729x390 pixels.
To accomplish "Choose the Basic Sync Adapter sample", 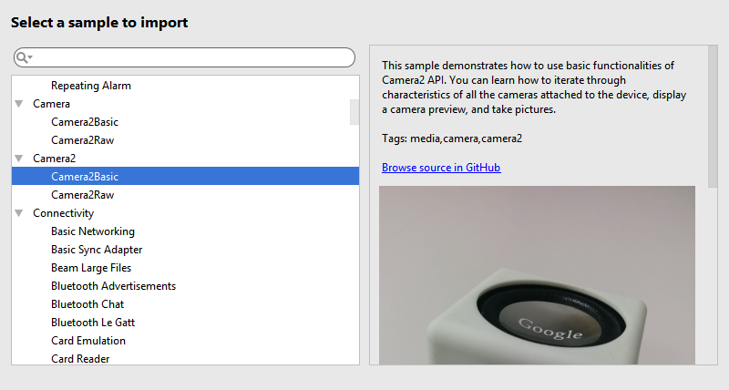I will 97,250.
